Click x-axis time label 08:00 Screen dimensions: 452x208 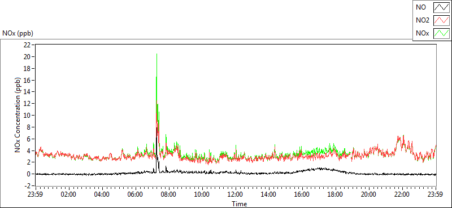click(x=169, y=194)
